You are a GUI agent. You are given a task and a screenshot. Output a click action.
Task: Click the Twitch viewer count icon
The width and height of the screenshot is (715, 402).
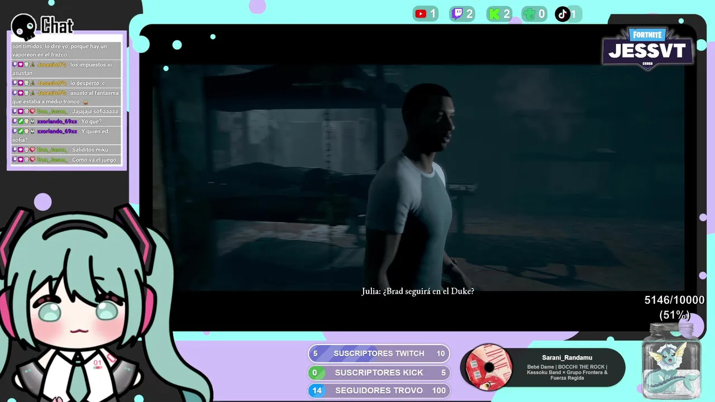pyautogui.click(x=457, y=14)
